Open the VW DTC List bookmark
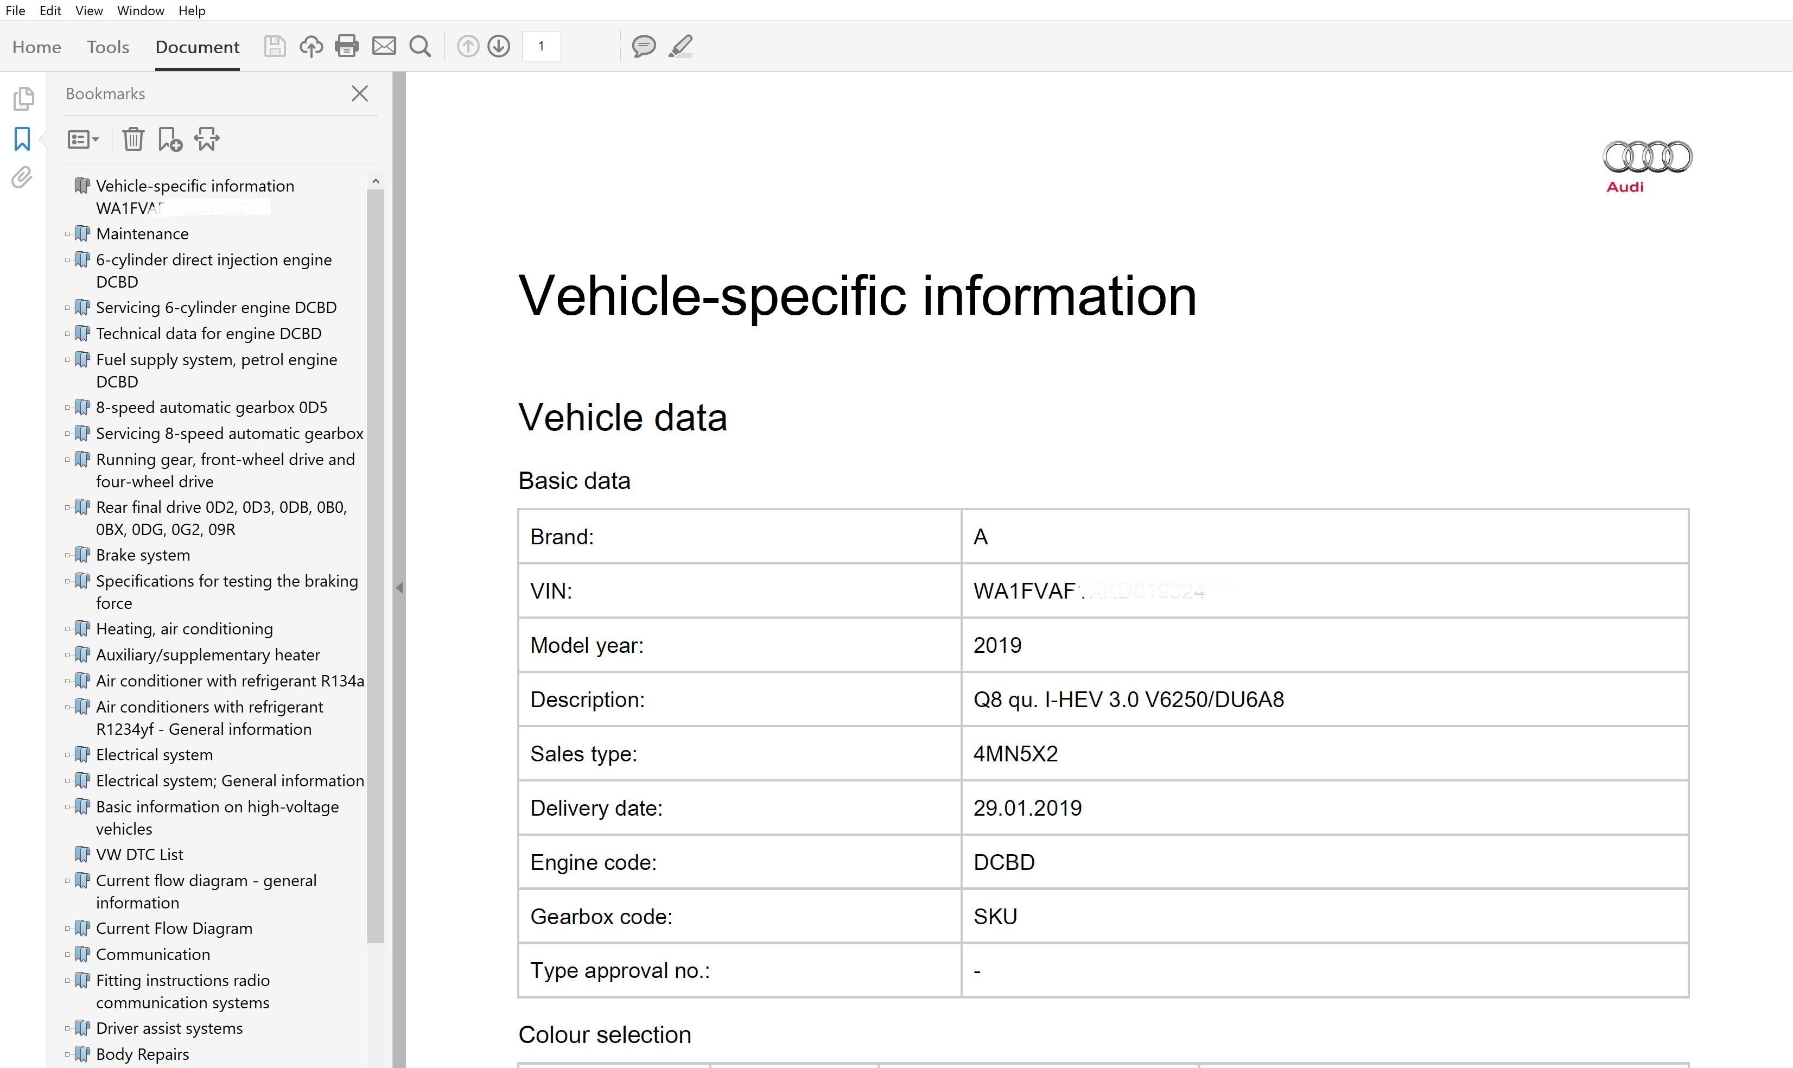This screenshot has height=1068, width=1793. pos(139,854)
